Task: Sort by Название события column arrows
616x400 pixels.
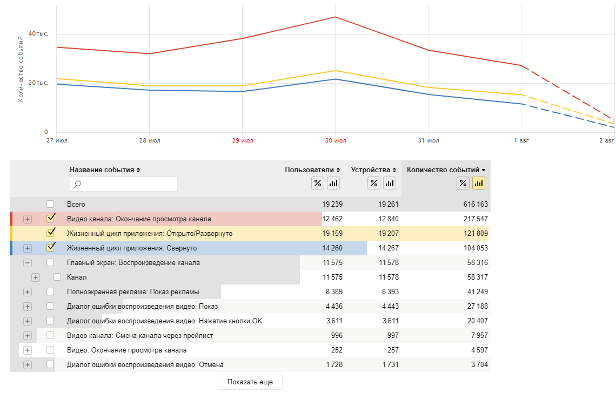Action: coord(138,170)
